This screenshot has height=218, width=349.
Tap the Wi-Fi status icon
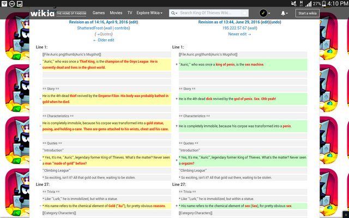pyautogui.click(x=4, y=3)
